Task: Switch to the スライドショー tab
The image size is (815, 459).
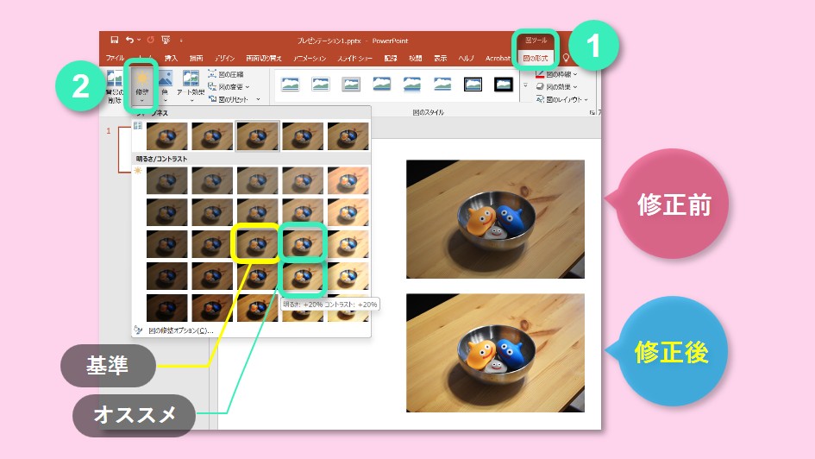Action: tap(355, 58)
